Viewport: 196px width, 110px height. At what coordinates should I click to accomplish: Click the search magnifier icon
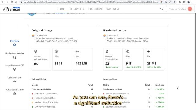coord(161,9)
